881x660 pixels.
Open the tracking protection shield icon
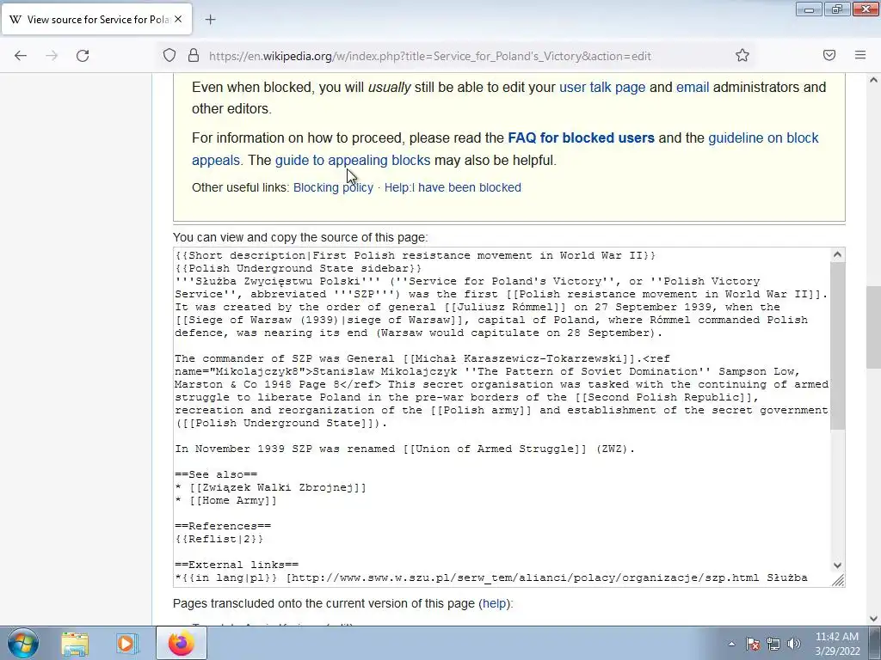tap(169, 56)
